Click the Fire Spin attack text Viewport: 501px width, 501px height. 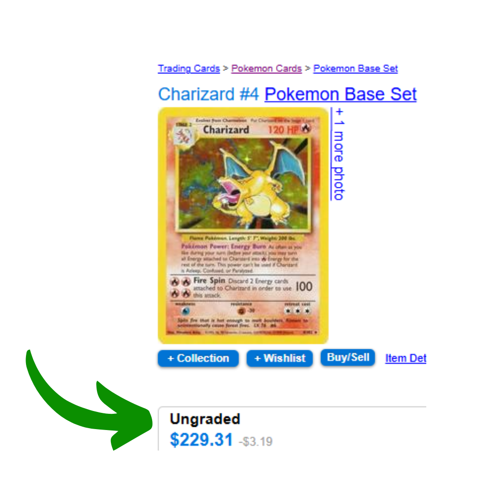[x=209, y=281]
